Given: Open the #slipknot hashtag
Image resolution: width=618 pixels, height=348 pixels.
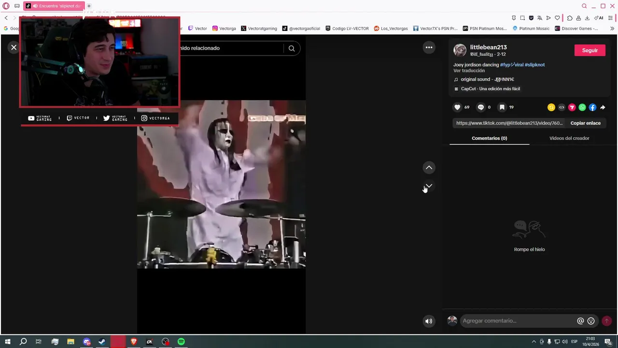Looking at the screenshot, I should [x=534, y=65].
